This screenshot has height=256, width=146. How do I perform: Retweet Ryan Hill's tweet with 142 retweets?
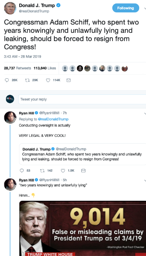tap(42, 171)
